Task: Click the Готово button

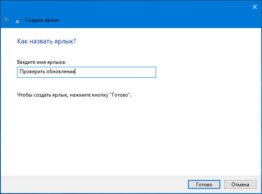Action: point(204,185)
